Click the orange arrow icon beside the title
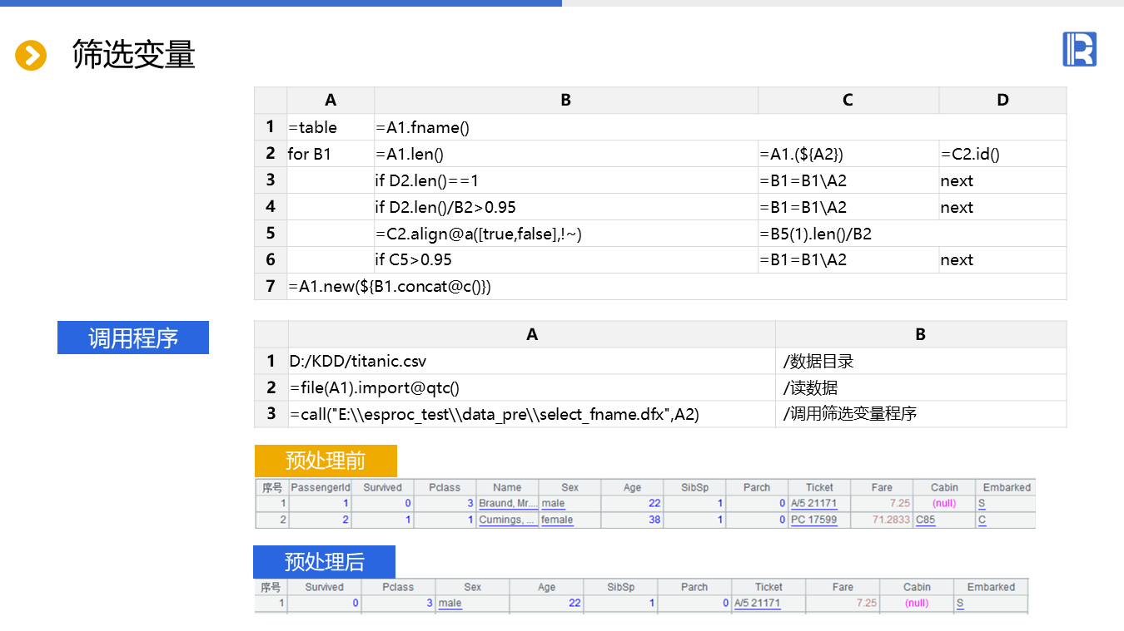This screenshot has height=631, width=1124. 31,56
